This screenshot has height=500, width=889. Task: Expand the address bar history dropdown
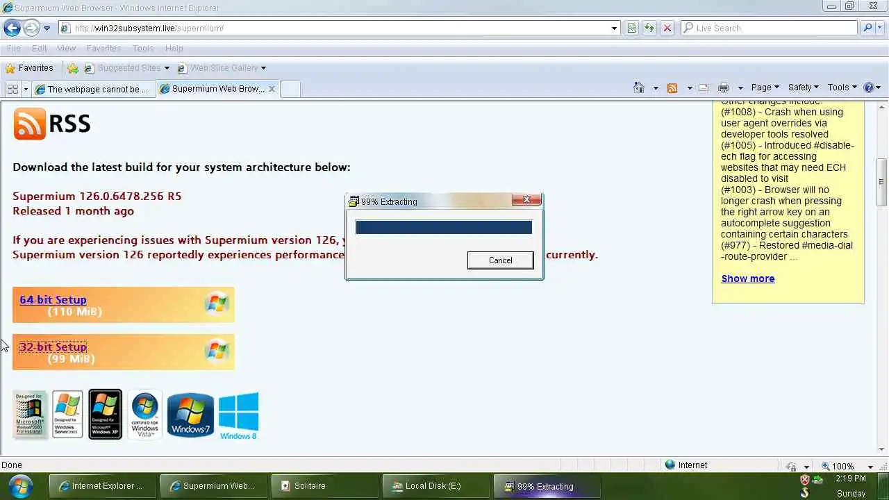click(614, 28)
